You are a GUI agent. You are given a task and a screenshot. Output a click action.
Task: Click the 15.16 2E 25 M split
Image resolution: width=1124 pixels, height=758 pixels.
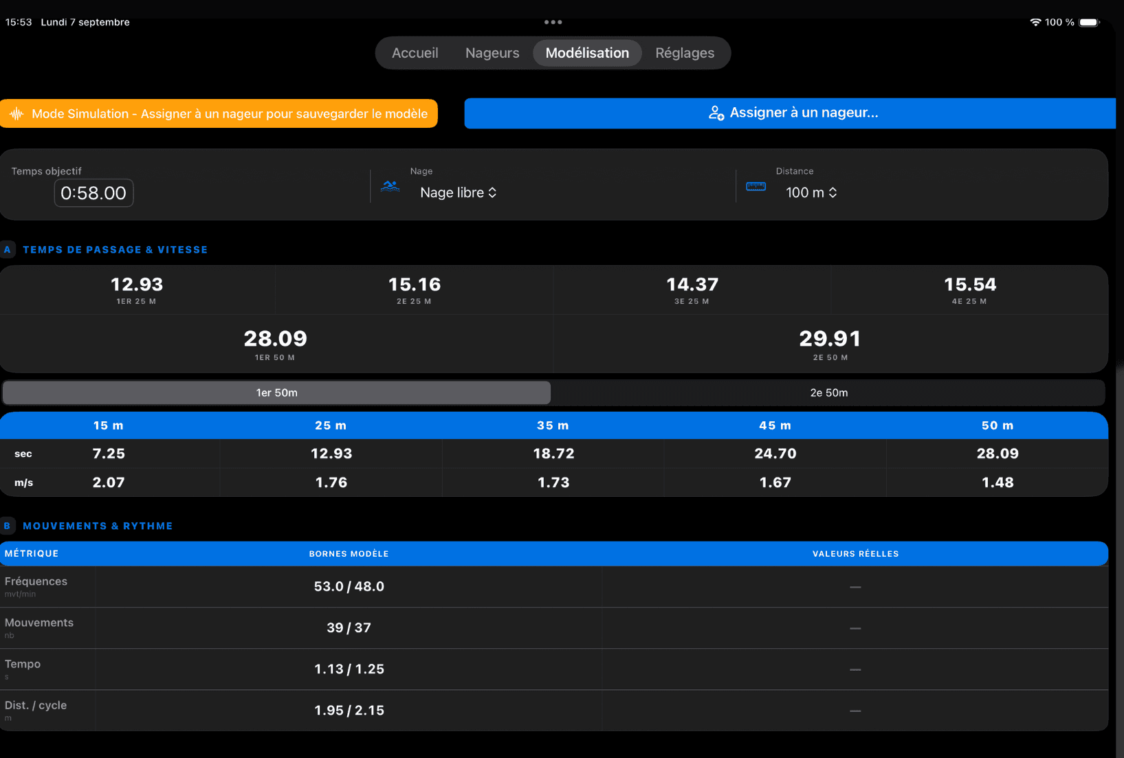tap(415, 290)
